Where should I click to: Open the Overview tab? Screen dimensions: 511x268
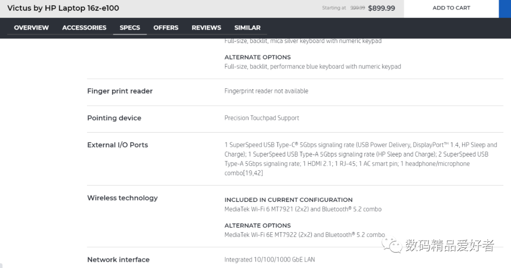tap(31, 28)
